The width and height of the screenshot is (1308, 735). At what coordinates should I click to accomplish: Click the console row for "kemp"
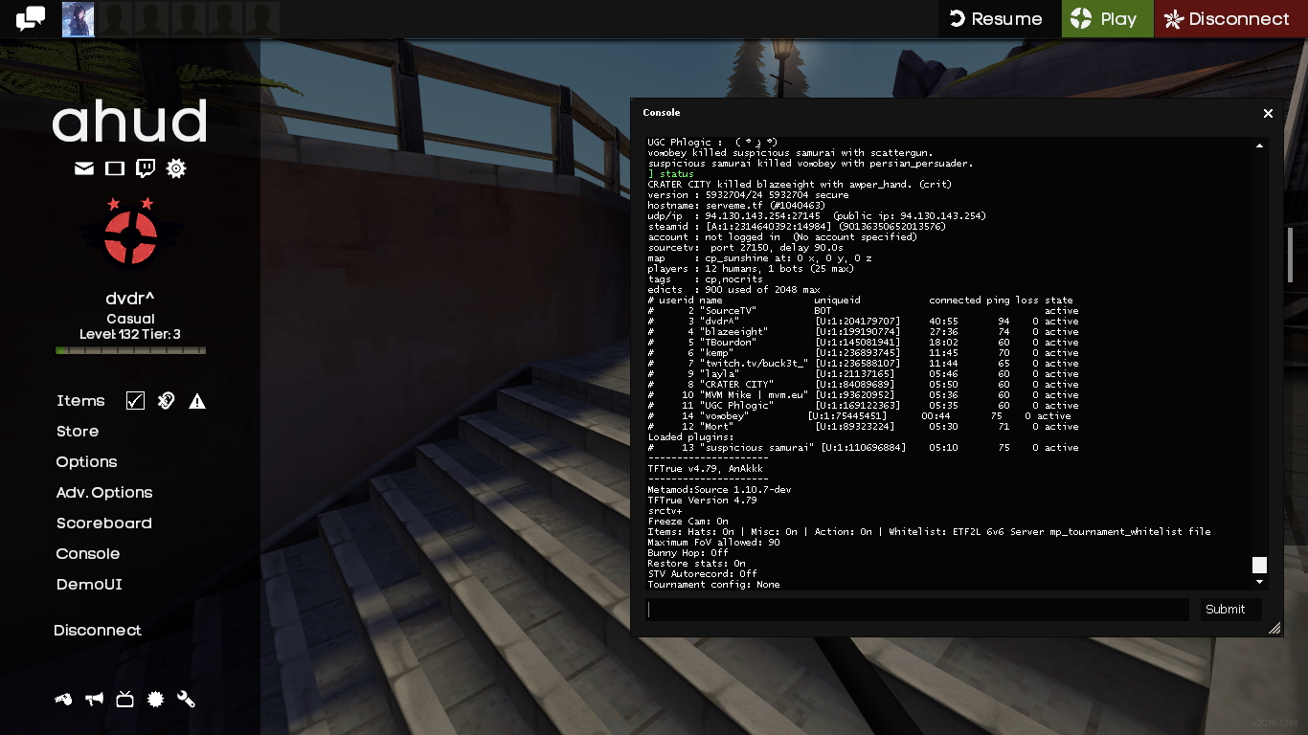(x=864, y=353)
